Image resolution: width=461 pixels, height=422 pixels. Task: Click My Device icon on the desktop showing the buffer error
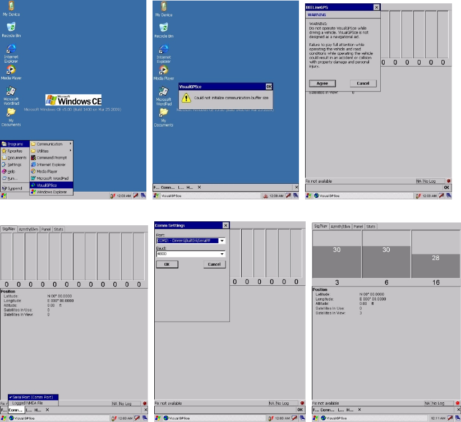(x=164, y=9)
